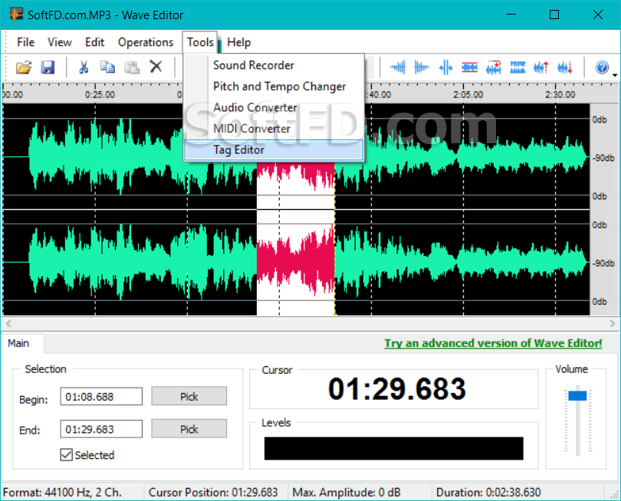Click the 2:30.00 mark on the time ruler
621x501 pixels.
tap(560, 94)
